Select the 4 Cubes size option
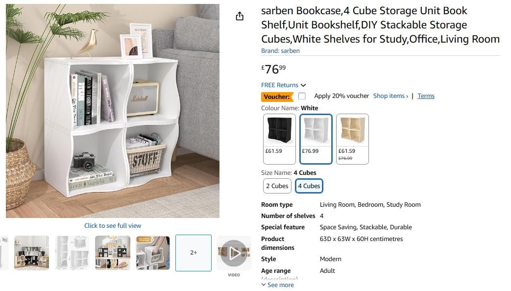The image size is (511, 291). pos(309,186)
